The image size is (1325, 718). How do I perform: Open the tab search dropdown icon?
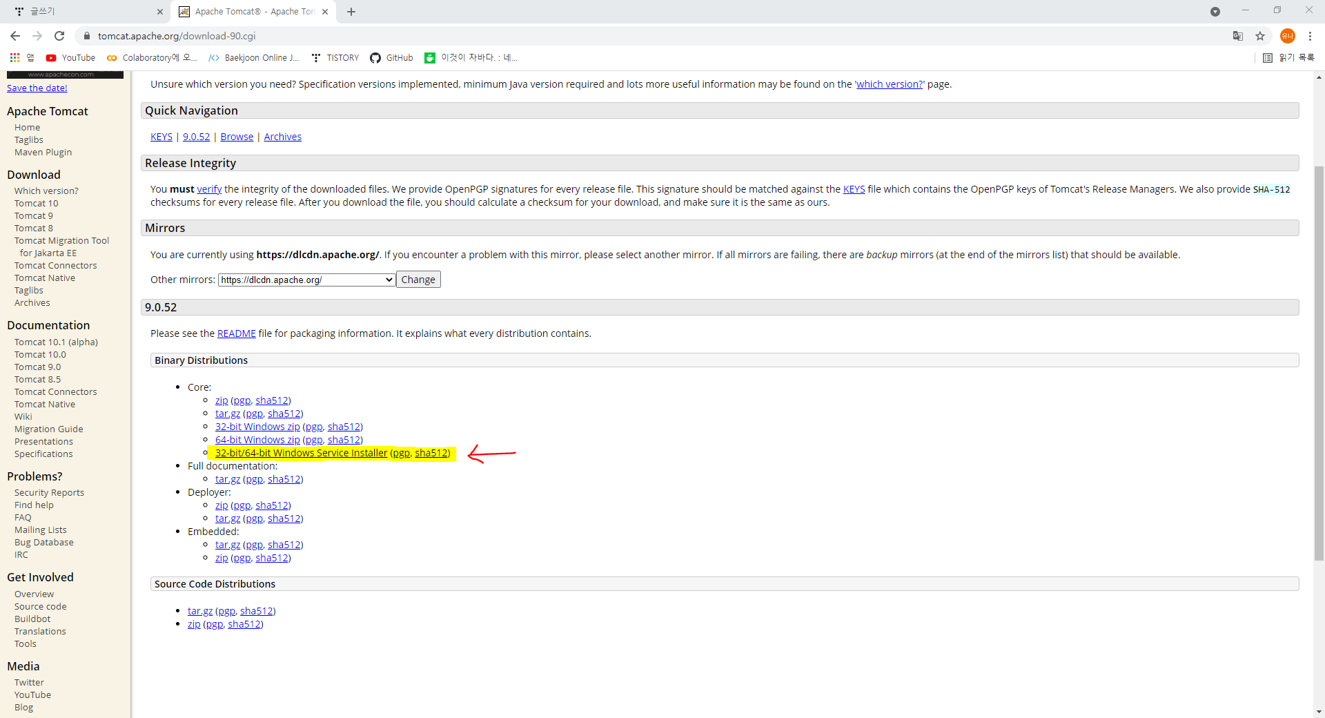1215,12
